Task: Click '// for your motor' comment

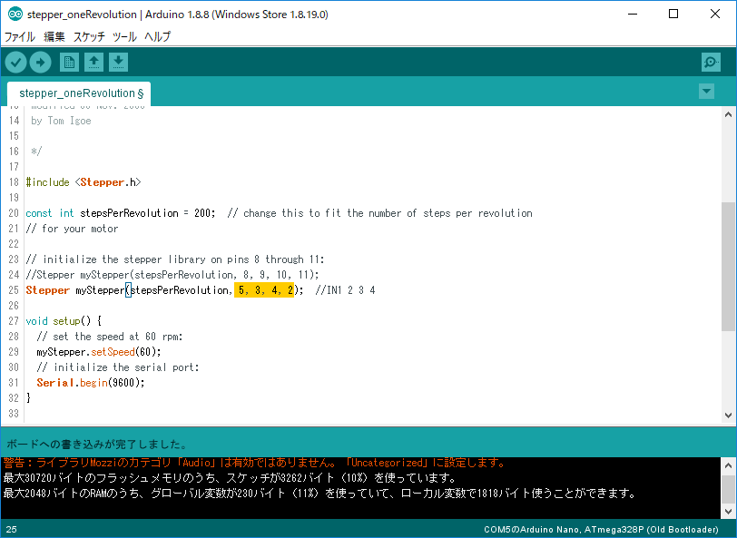Action: click(x=72, y=229)
